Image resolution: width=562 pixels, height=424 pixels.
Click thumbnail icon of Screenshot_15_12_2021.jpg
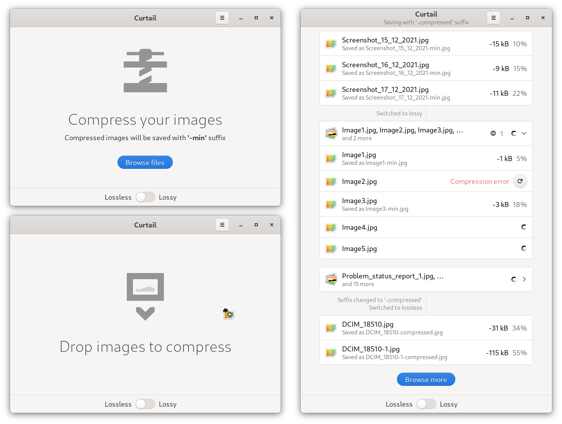[331, 44]
